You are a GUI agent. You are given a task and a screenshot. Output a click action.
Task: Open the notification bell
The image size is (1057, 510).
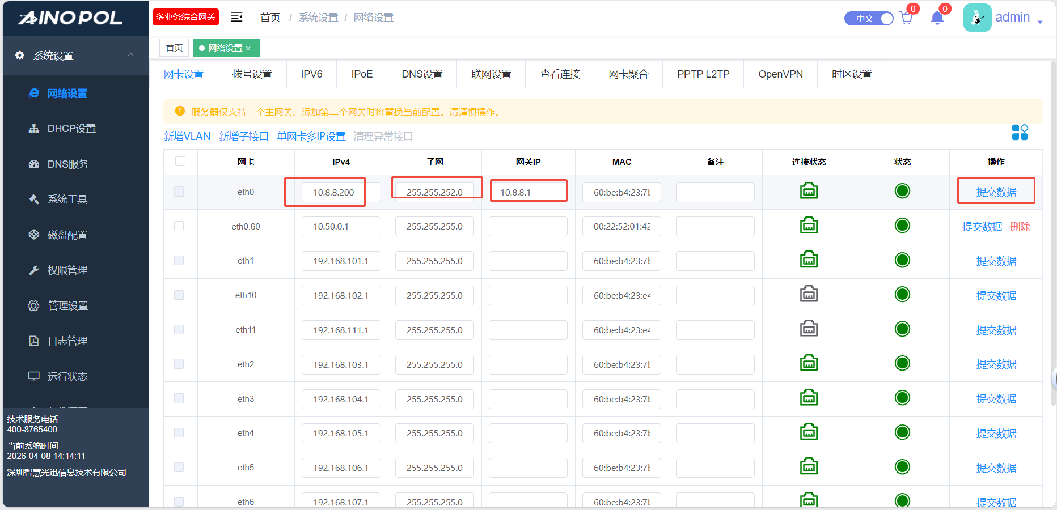click(937, 19)
